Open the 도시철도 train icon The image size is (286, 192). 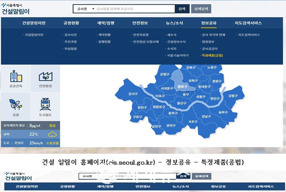point(45,105)
